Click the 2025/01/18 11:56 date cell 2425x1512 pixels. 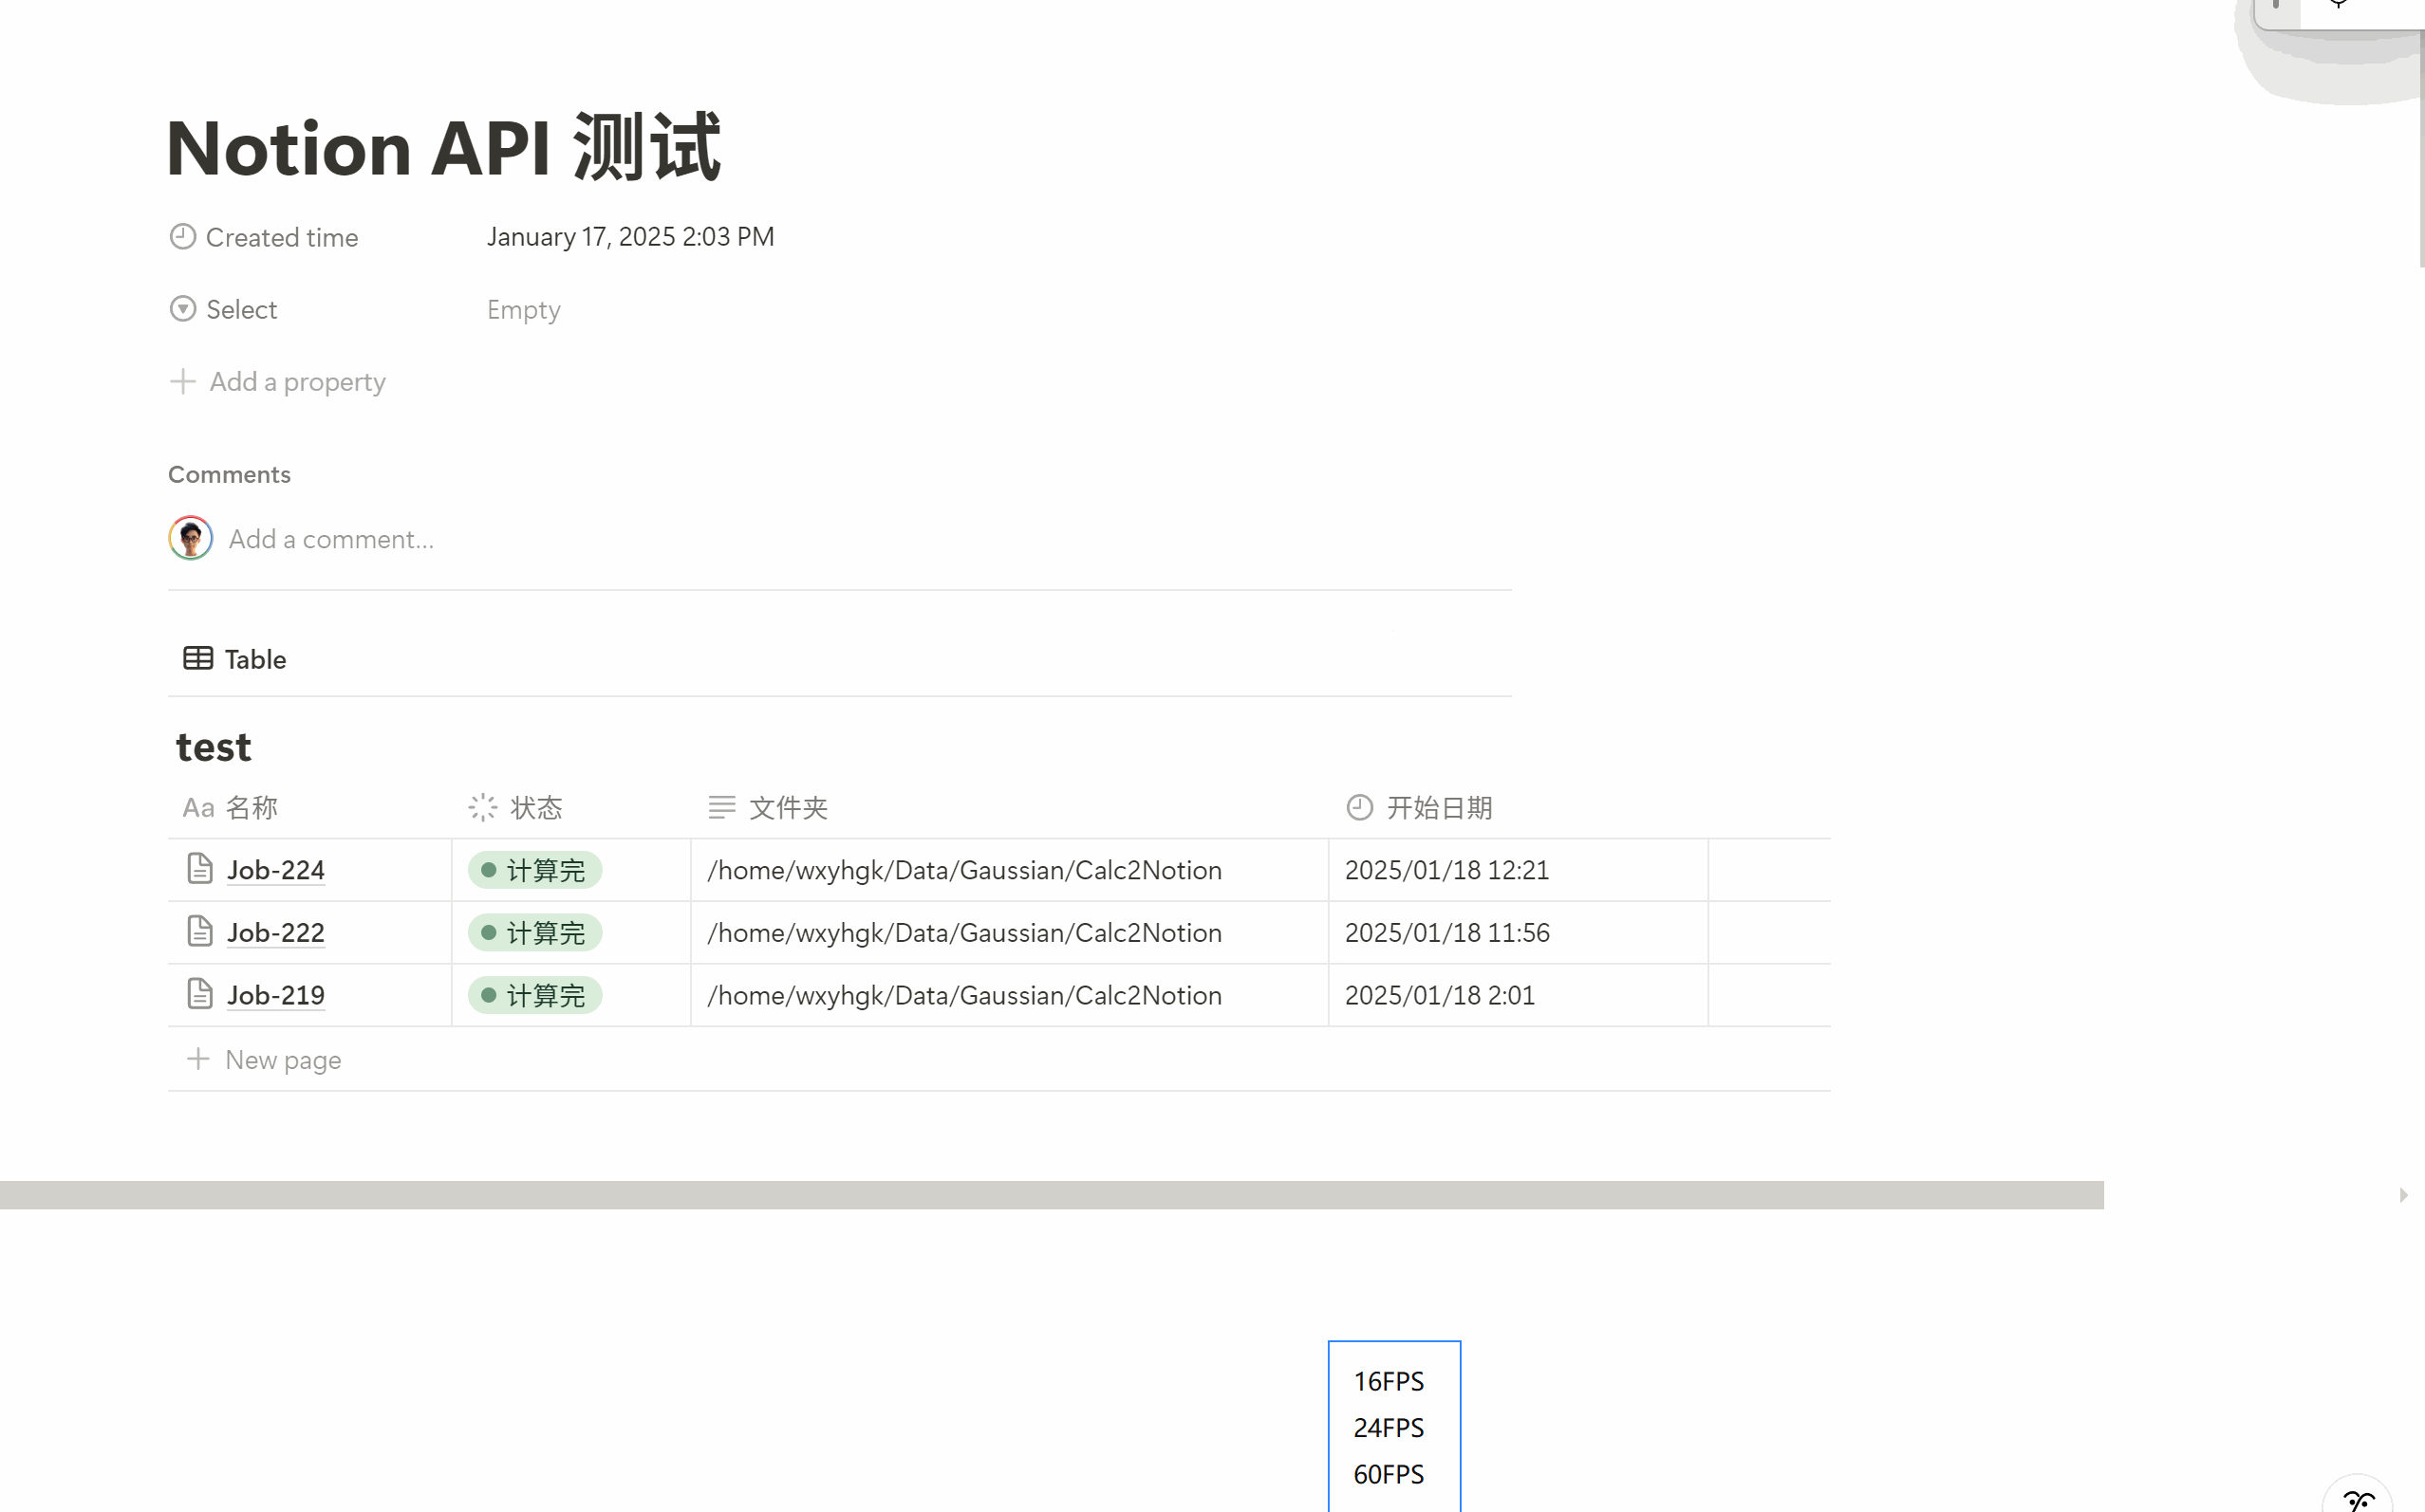point(1519,933)
